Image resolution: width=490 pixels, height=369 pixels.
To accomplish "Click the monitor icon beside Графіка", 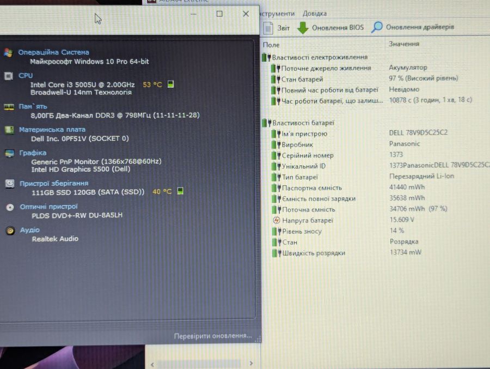I will (x=10, y=153).
